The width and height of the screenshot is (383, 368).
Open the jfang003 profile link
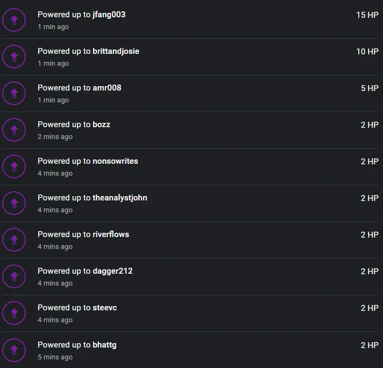pos(109,15)
